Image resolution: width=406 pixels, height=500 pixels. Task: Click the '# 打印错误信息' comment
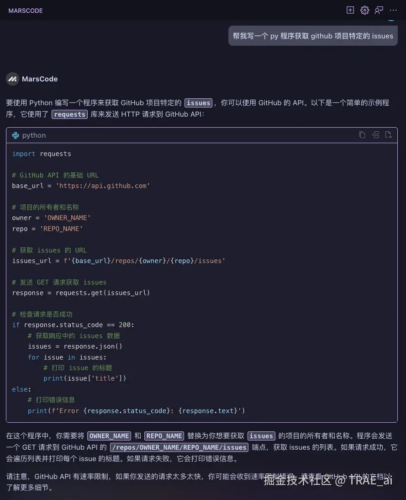pyautogui.click(x=51, y=399)
